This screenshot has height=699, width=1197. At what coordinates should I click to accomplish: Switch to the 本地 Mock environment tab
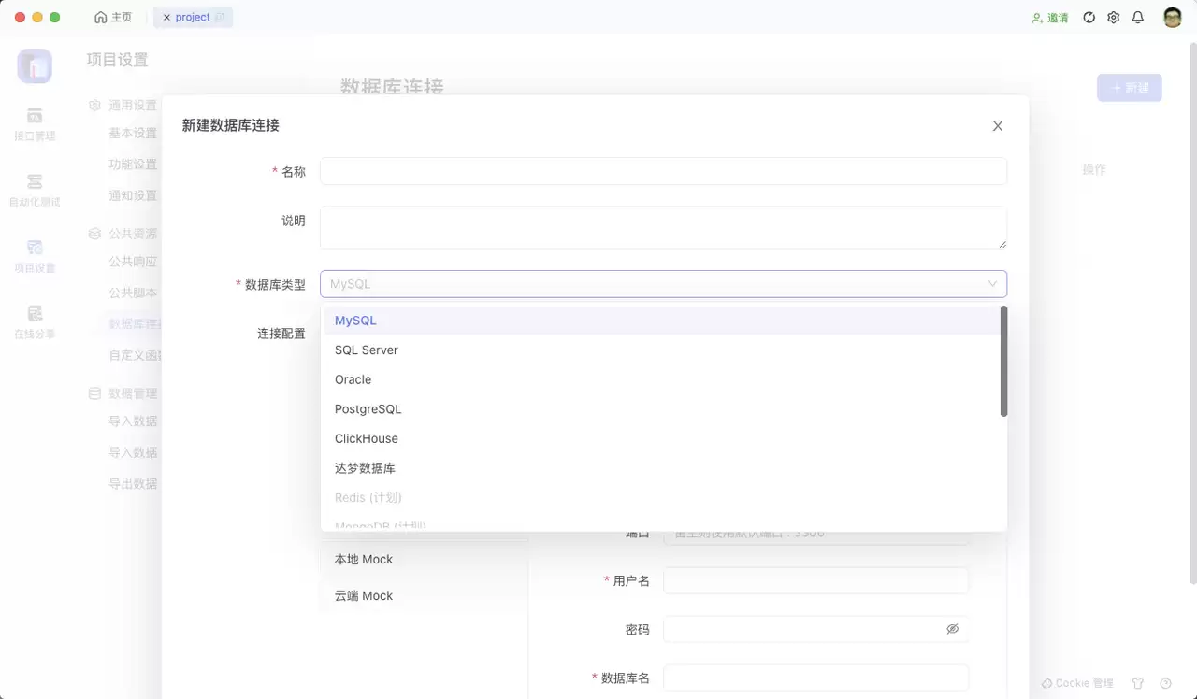click(423, 559)
